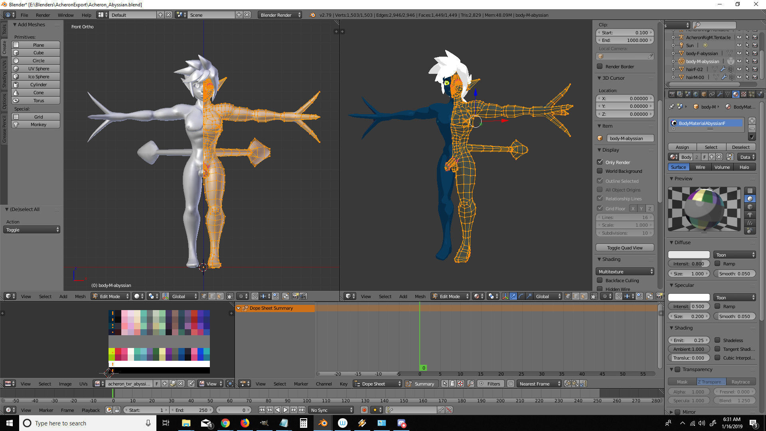Open the top bar Render menu
The image size is (766, 431).
[43, 15]
